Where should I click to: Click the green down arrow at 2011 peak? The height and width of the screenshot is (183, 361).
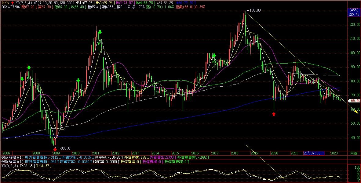pyautogui.click(x=100, y=32)
